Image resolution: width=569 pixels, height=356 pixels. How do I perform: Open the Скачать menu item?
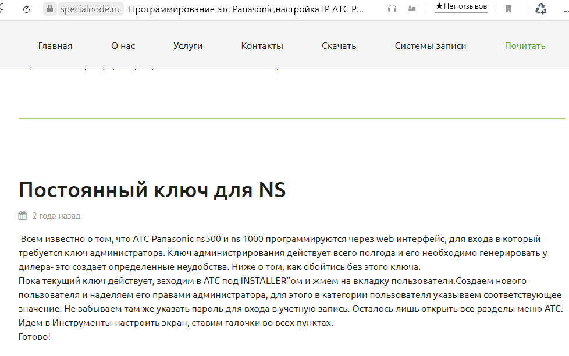click(x=339, y=46)
